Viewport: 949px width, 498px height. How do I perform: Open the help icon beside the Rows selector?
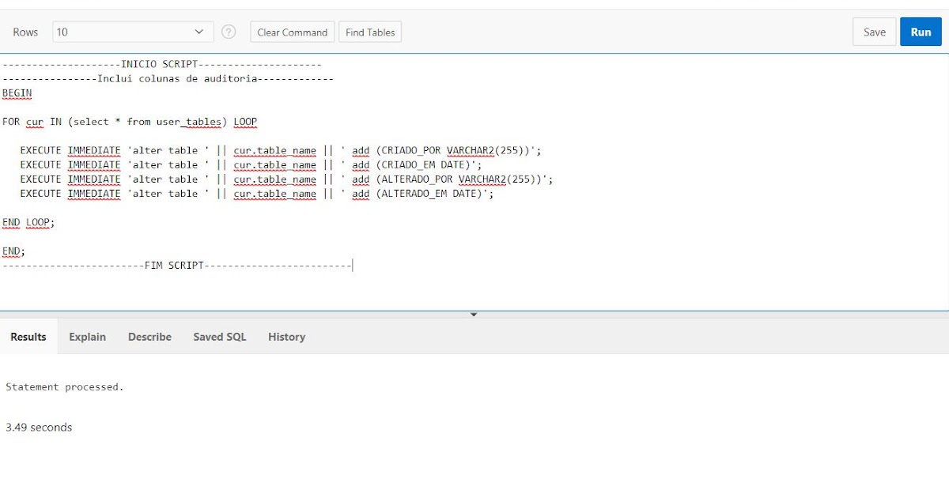(229, 32)
